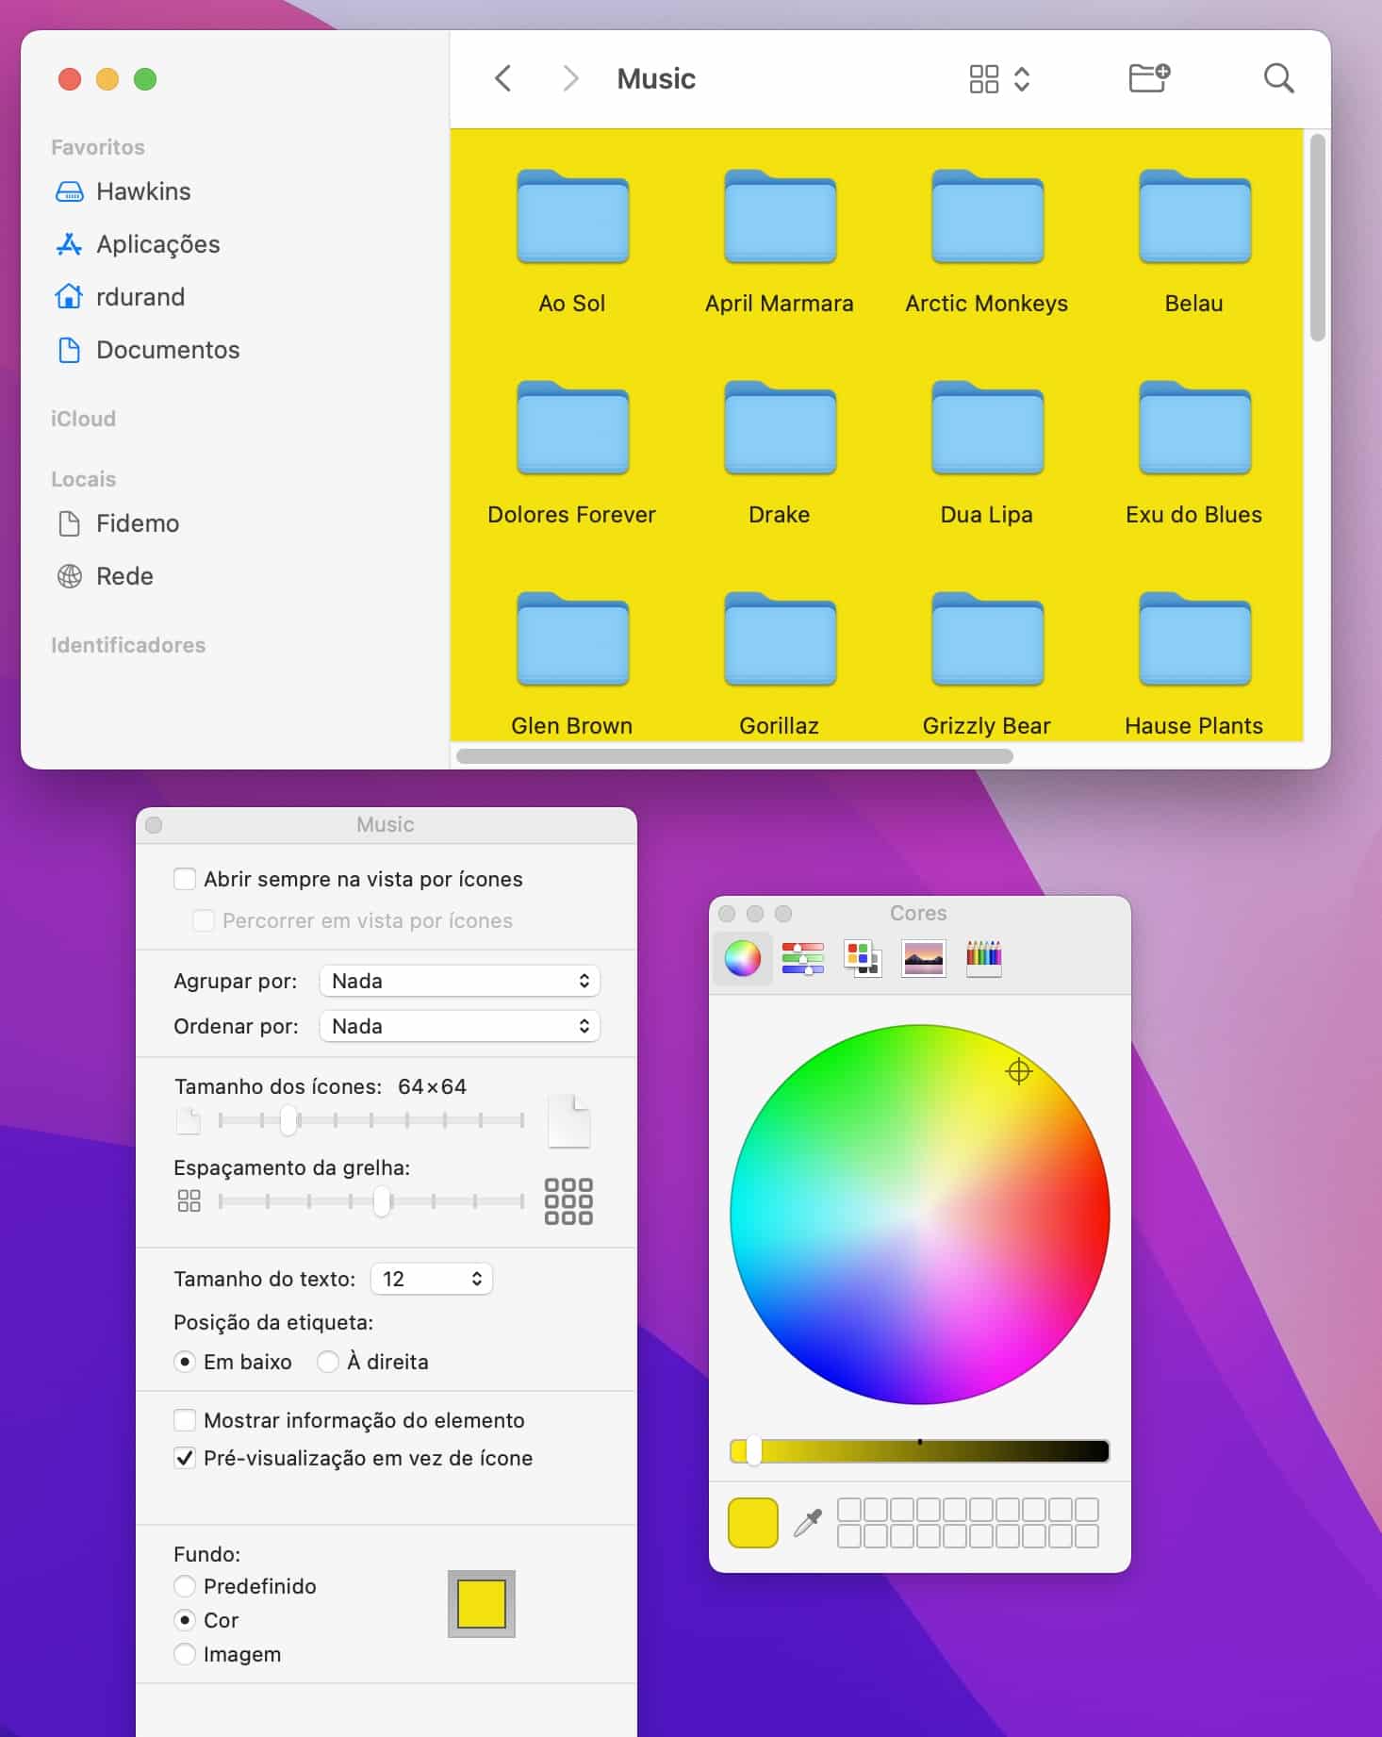
Task: Click the large icon size indicator
Action: click(x=568, y=1121)
